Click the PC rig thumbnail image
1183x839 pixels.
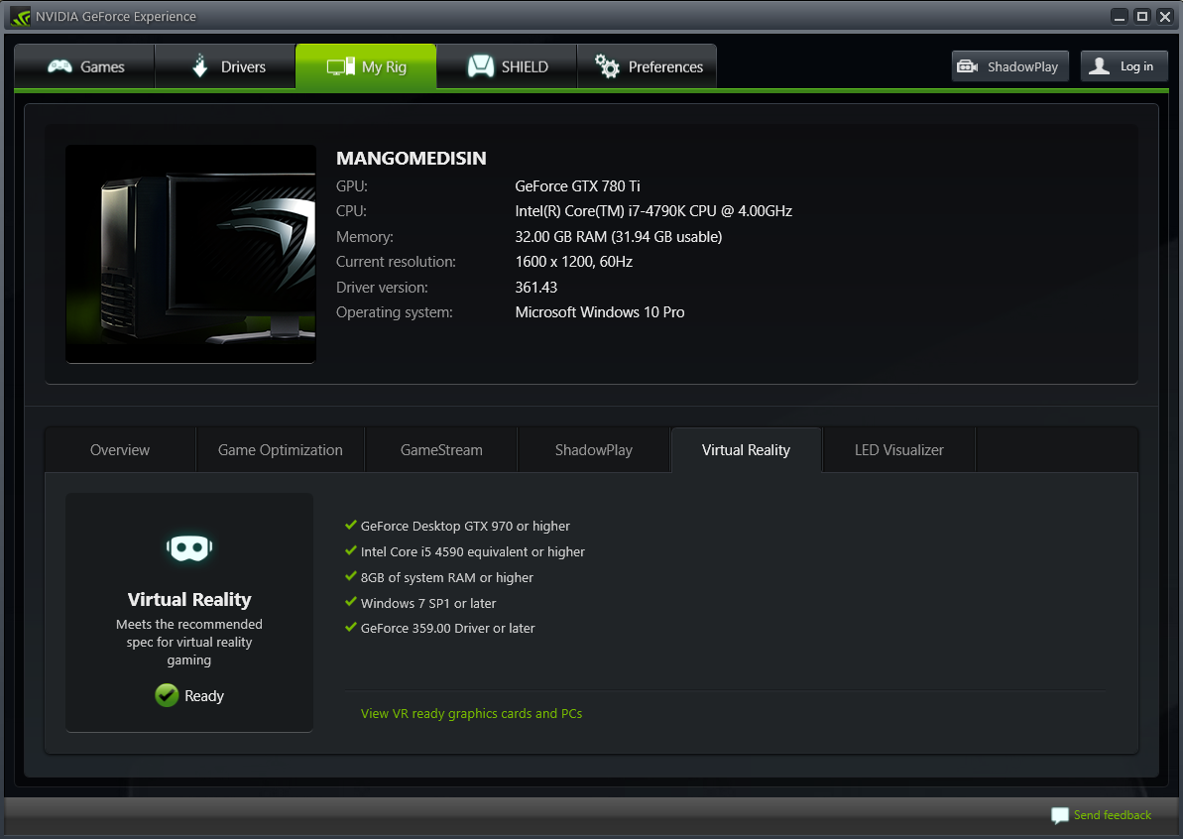[190, 254]
